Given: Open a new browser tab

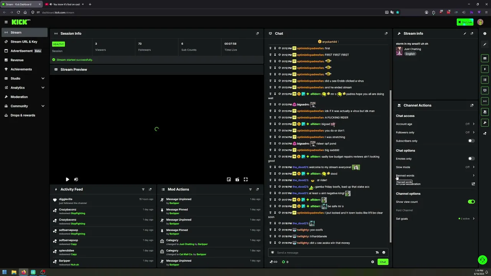Looking at the screenshot, I should coord(90,4).
